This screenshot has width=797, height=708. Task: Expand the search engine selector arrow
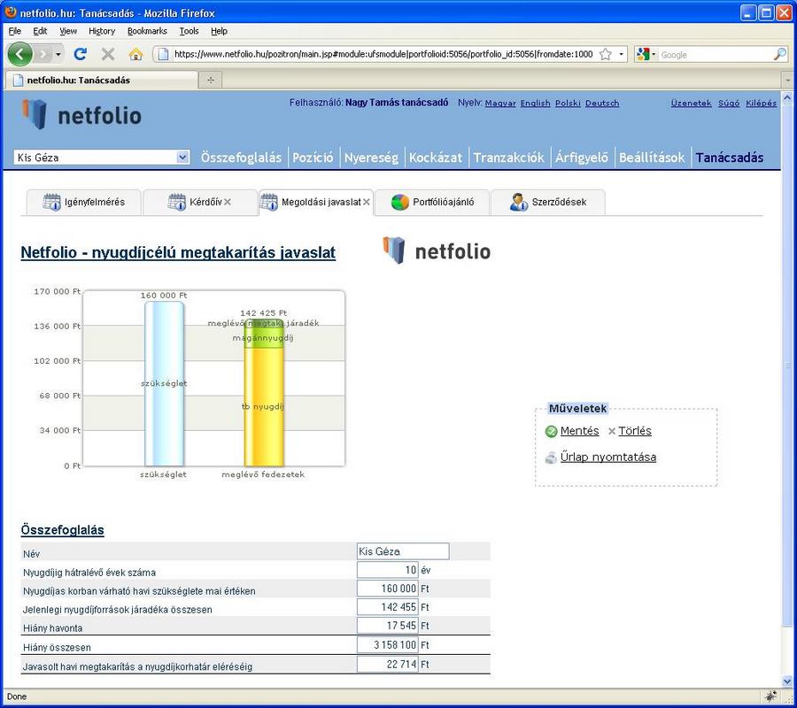[x=654, y=54]
